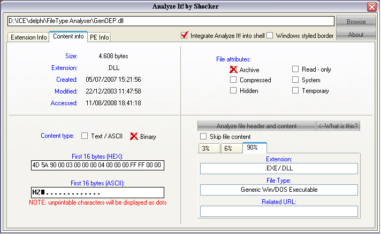
Task: Click the accessed date 11/08/2008 18:41:18
Action: point(113,103)
